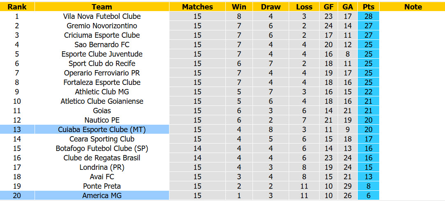Click the Draw column header
This screenshot has width=445, height=201.
pos(271,7)
